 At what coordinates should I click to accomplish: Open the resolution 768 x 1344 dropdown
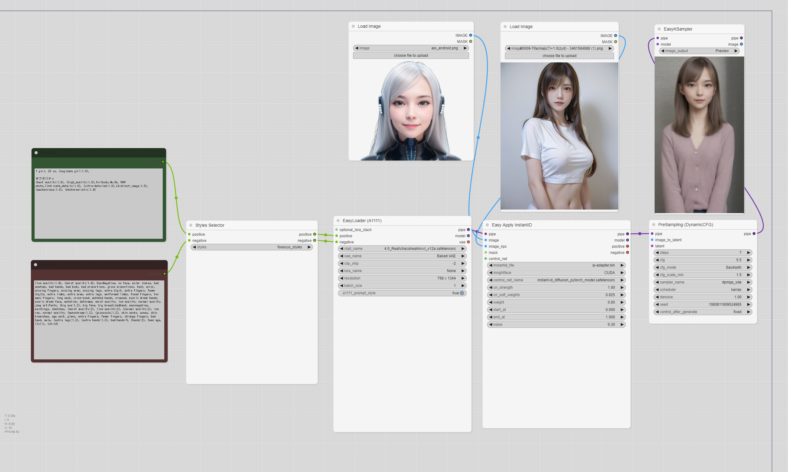click(x=402, y=278)
